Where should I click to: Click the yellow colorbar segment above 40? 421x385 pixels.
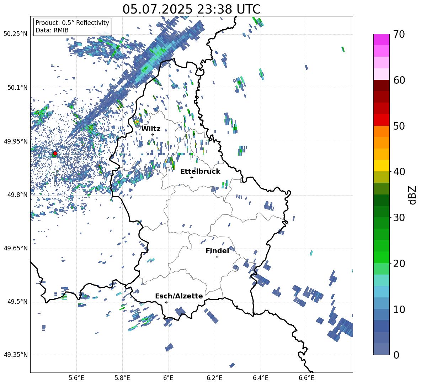(x=381, y=166)
